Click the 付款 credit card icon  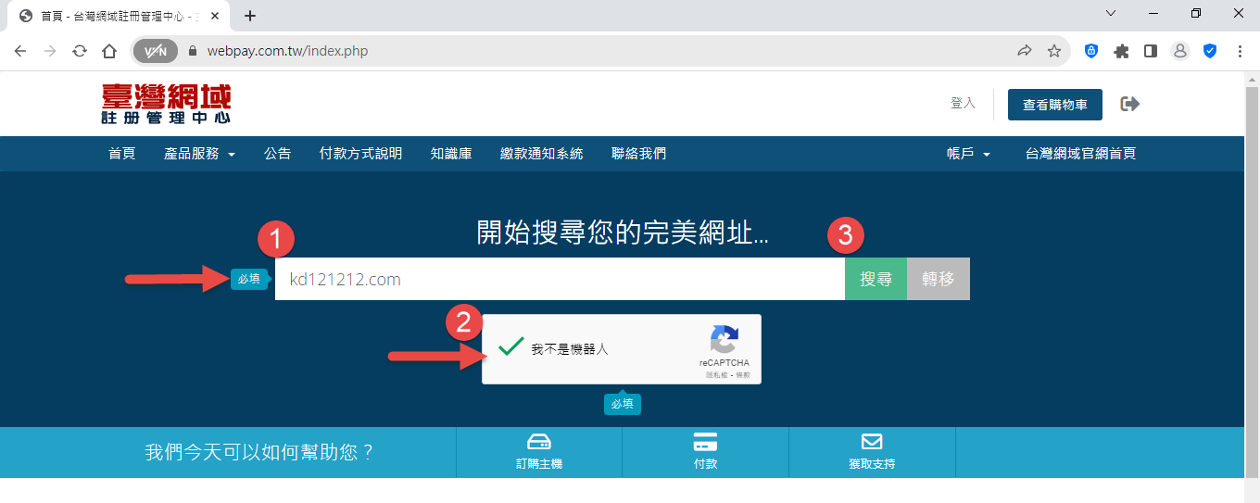tap(705, 441)
